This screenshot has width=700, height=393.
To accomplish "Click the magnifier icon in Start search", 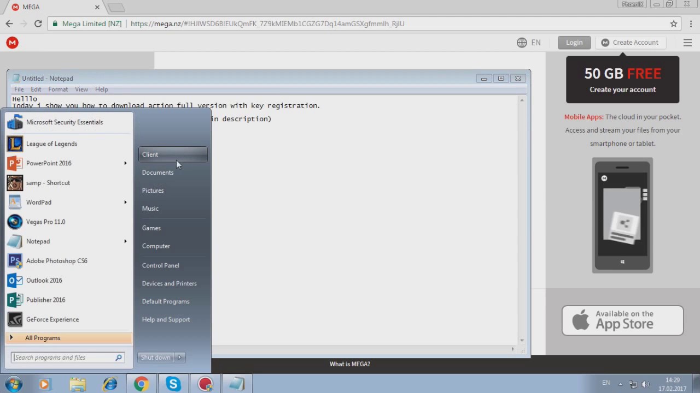I will 119,358.
